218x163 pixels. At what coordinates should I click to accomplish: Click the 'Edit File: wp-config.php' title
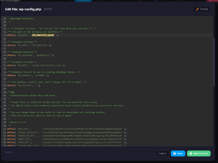coord(23,9)
